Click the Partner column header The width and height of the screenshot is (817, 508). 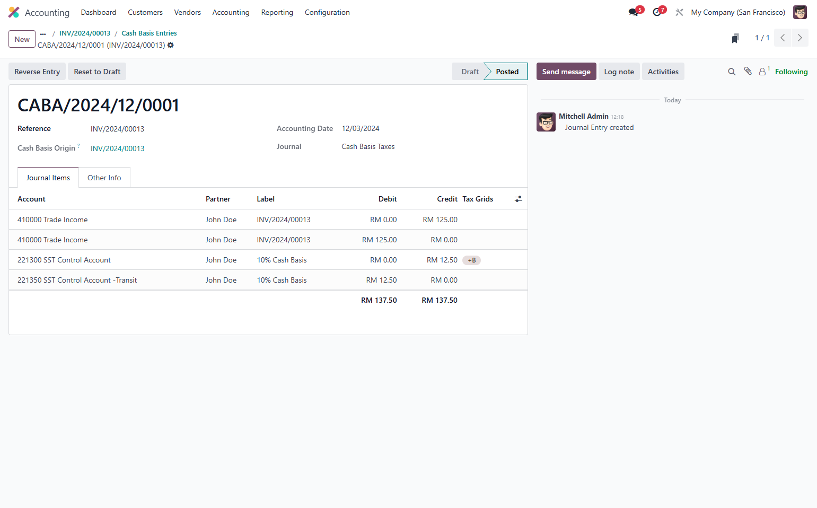point(218,199)
